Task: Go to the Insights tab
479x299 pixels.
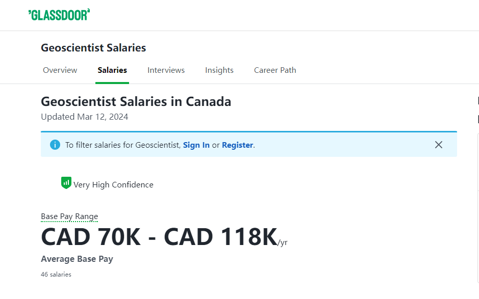Action: (x=219, y=70)
